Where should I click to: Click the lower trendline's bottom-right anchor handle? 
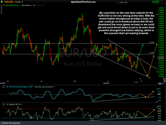pos(150,78)
